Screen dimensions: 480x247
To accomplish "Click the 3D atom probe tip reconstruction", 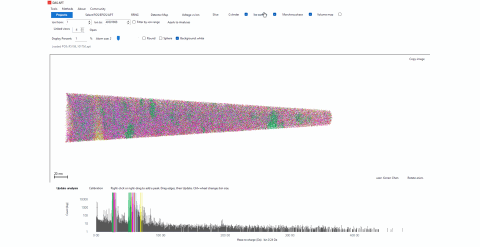I will 199,118.
